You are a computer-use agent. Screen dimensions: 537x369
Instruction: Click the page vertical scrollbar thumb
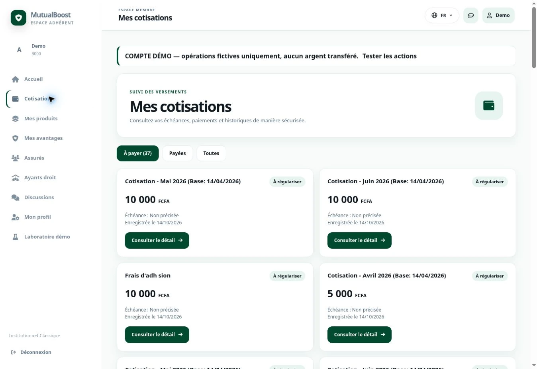(534, 38)
